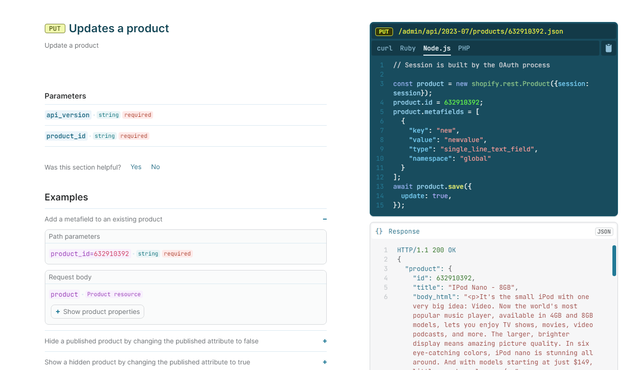Click the product_id parameter name
This screenshot has height=370, width=639.
pos(66,135)
